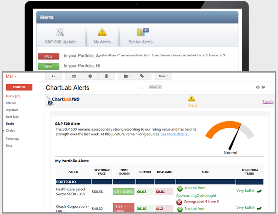278x214 pixels.
Task: Click the Downgraded 4 from 5 alert text
Action: coord(201,202)
